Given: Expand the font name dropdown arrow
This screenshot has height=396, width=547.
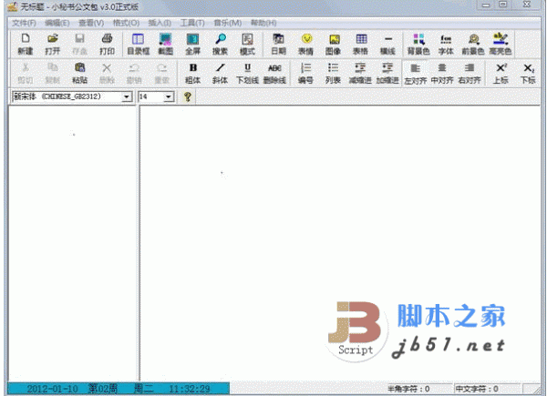Looking at the screenshot, I should [127, 96].
